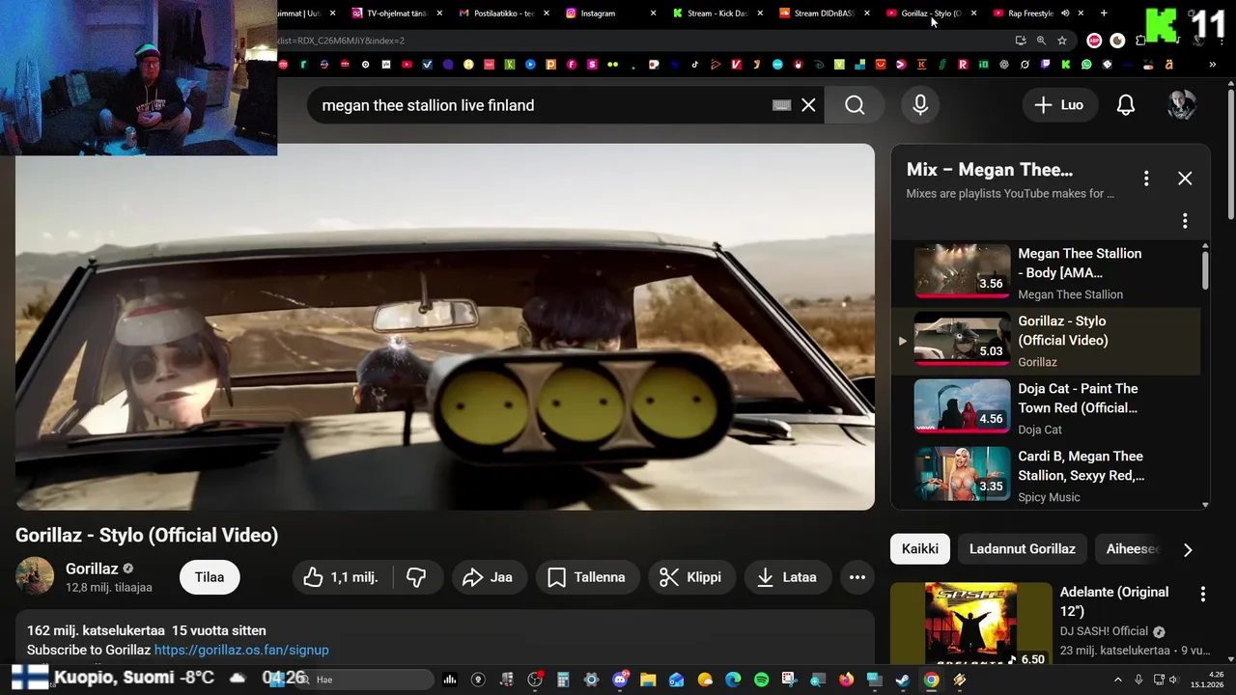Open Discord from the taskbar
The height and width of the screenshot is (695, 1236).
click(620, 680)
